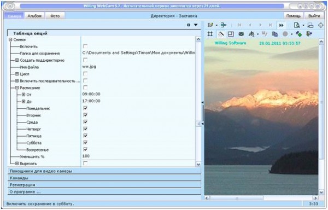Click preview horizontal scrollbar right arrow
This screenshot has height=210, width=328.
(315, 198)
